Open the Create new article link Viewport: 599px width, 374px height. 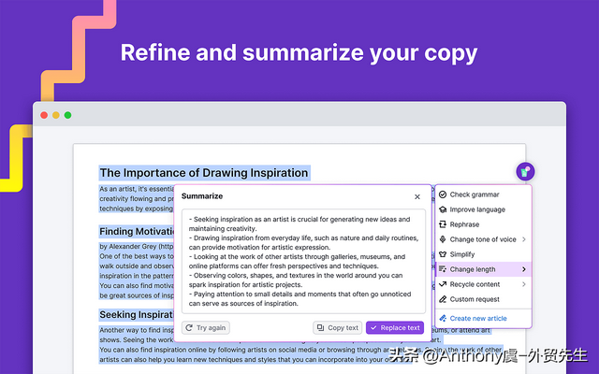(x=478, y=318)
